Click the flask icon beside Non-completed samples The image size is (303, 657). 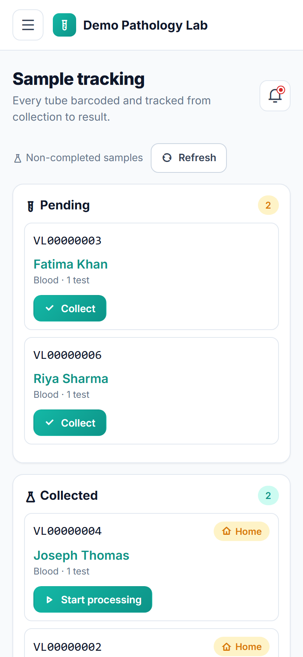pyautogui.click(x=17, y=158)
